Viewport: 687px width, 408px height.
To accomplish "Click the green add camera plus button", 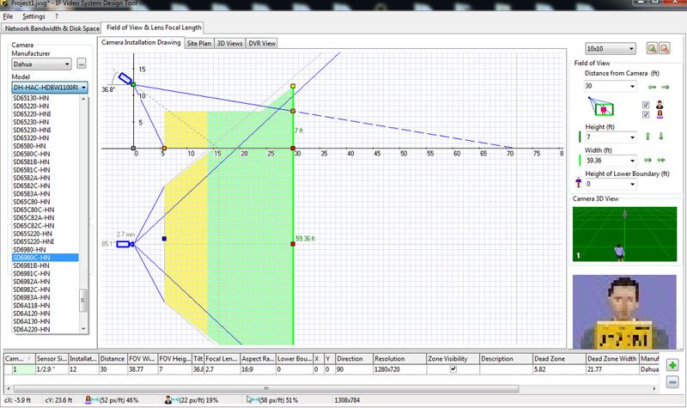I will tap(672, 366).
